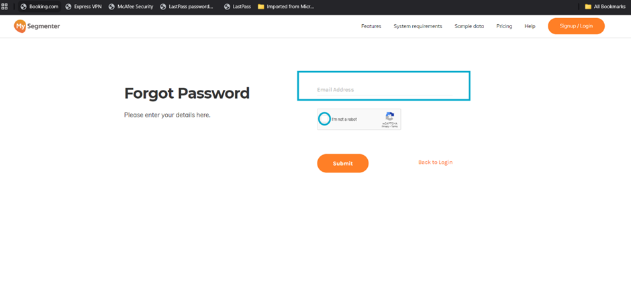Focus the Email Address input field
Screen dimensions: 631x306
tap(385, 90)
